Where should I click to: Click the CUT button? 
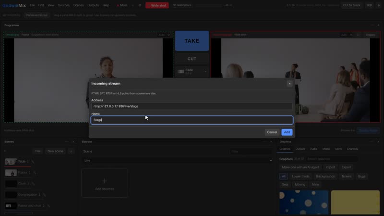[x=192, y=59]
